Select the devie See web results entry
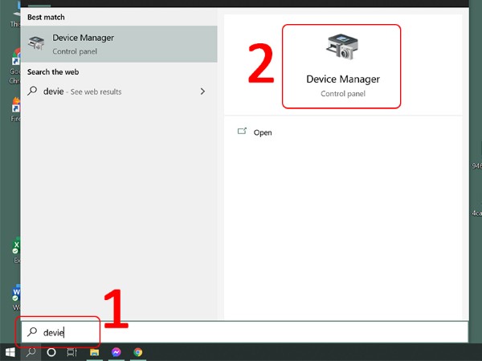482x361 pixels. click(119, 91)
